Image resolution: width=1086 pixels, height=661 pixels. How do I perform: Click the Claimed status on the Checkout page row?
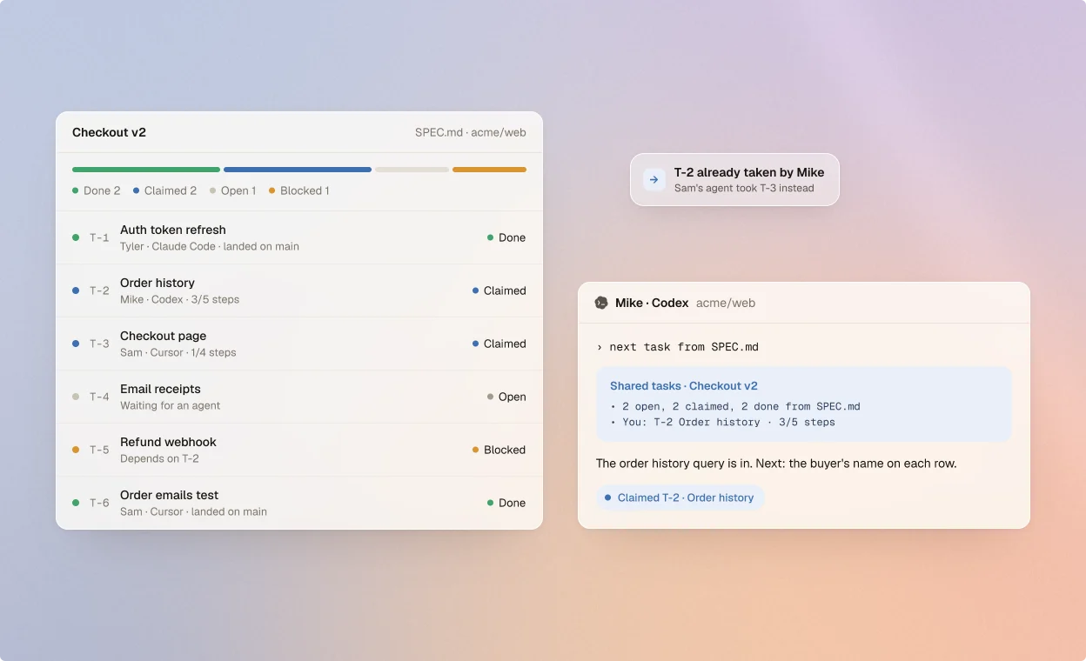tap(499, 344)
